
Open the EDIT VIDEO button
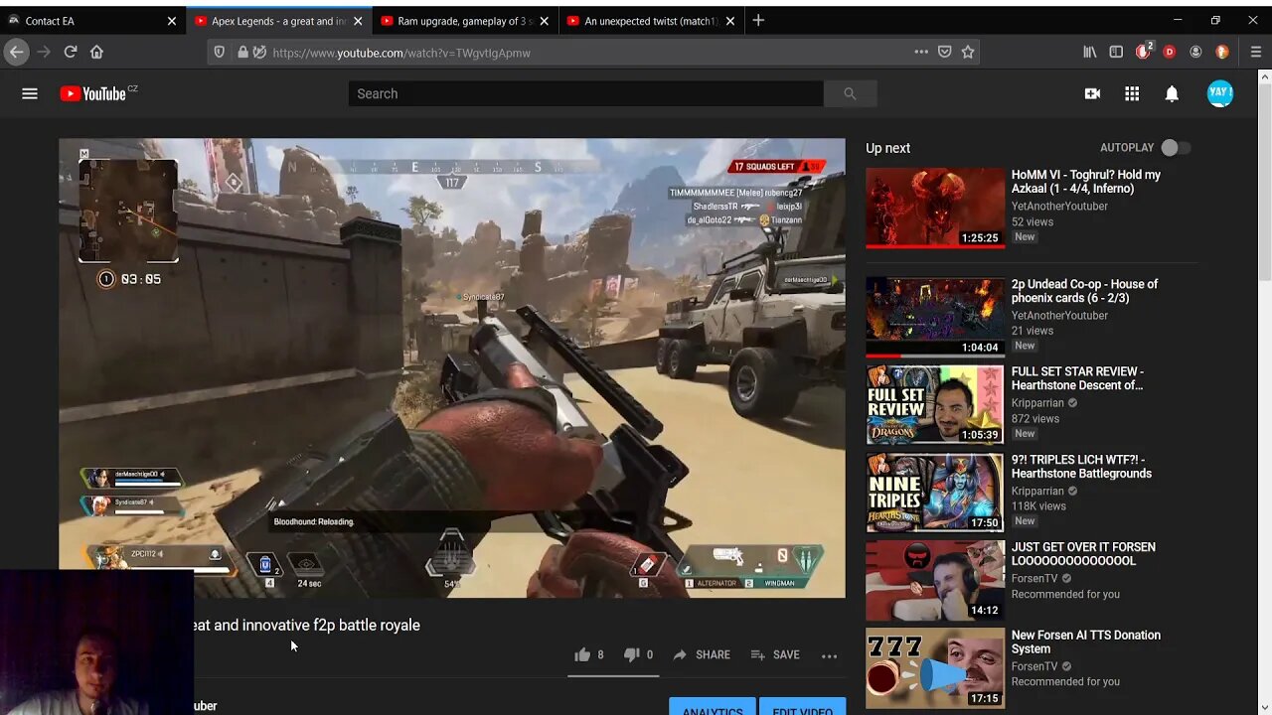click(x=802, y=707)
